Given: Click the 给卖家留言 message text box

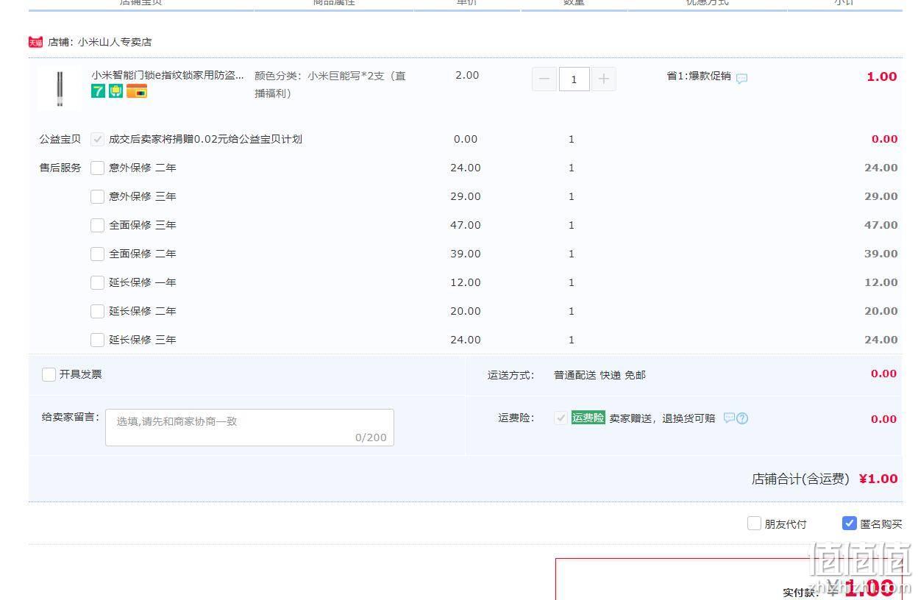Looking at the screenshot, I should pyautogui.click(x=249, y=427).
